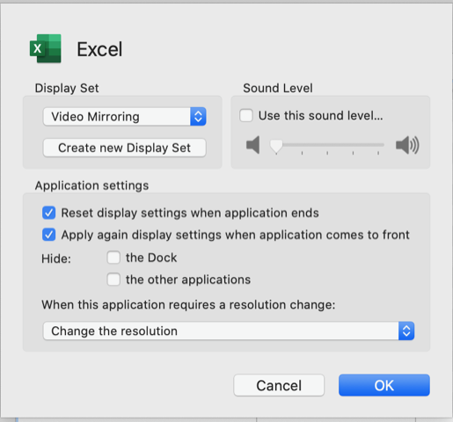Click blue arrows of Video Mirroring popup
Viewport: 453px width, 422px height.
pos(198,117)
